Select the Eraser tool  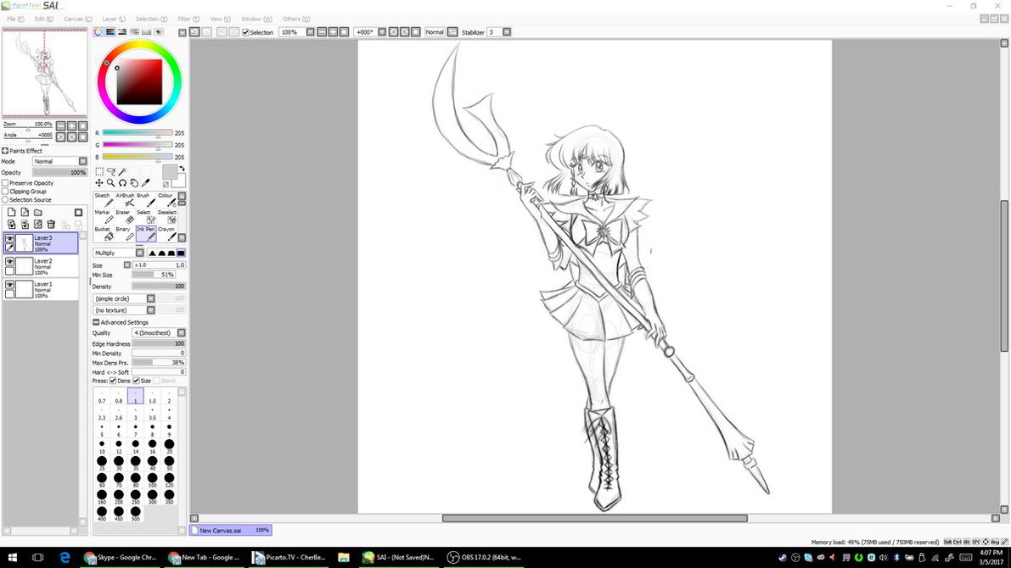125,216
